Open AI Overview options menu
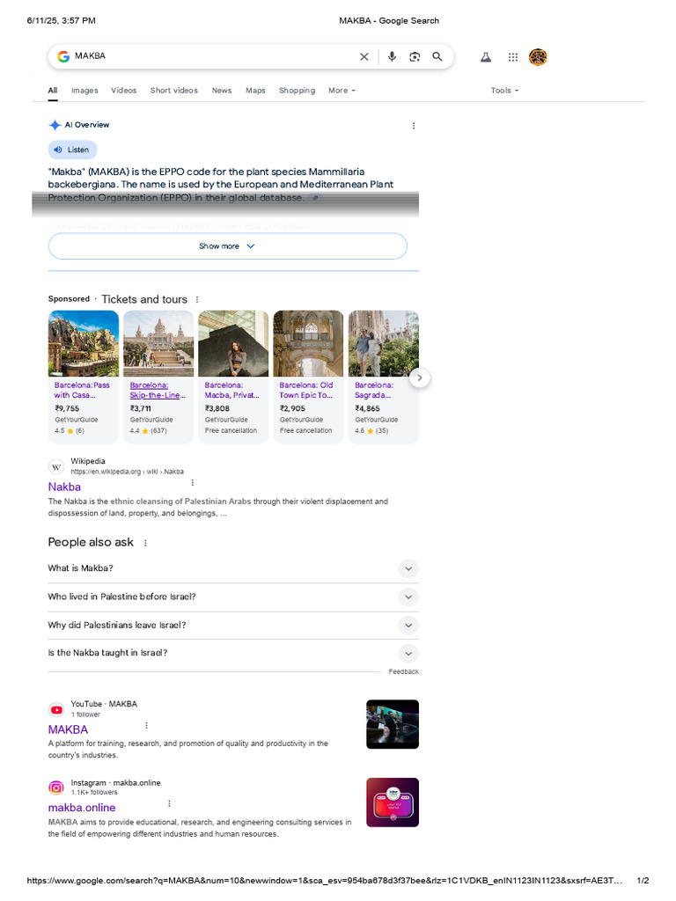Viewport: 676px width, 901px height. coord(414,126)
